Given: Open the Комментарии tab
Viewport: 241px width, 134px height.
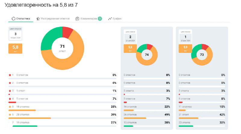Looking at the screenshot, I should [89, 19].
